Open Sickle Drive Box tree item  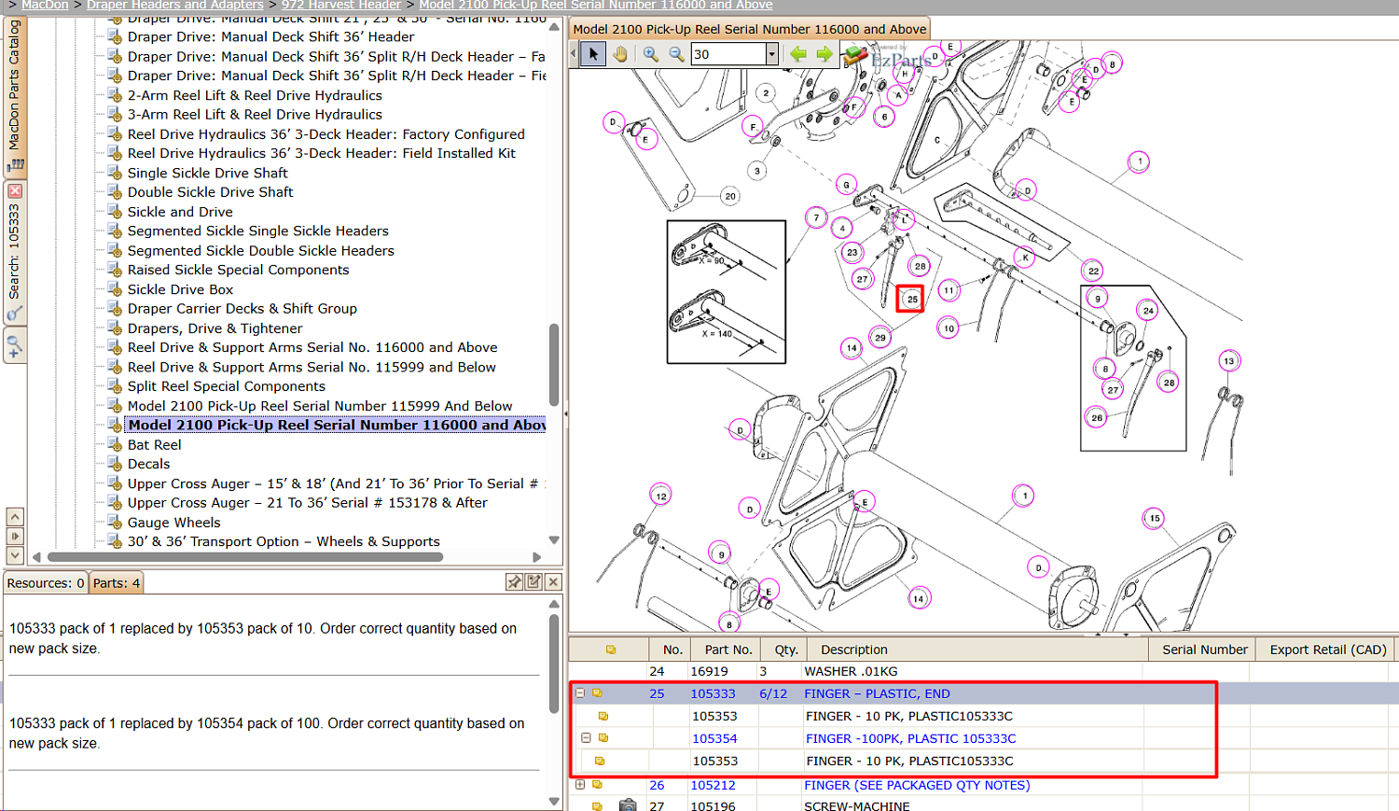[x=181, y=289]
